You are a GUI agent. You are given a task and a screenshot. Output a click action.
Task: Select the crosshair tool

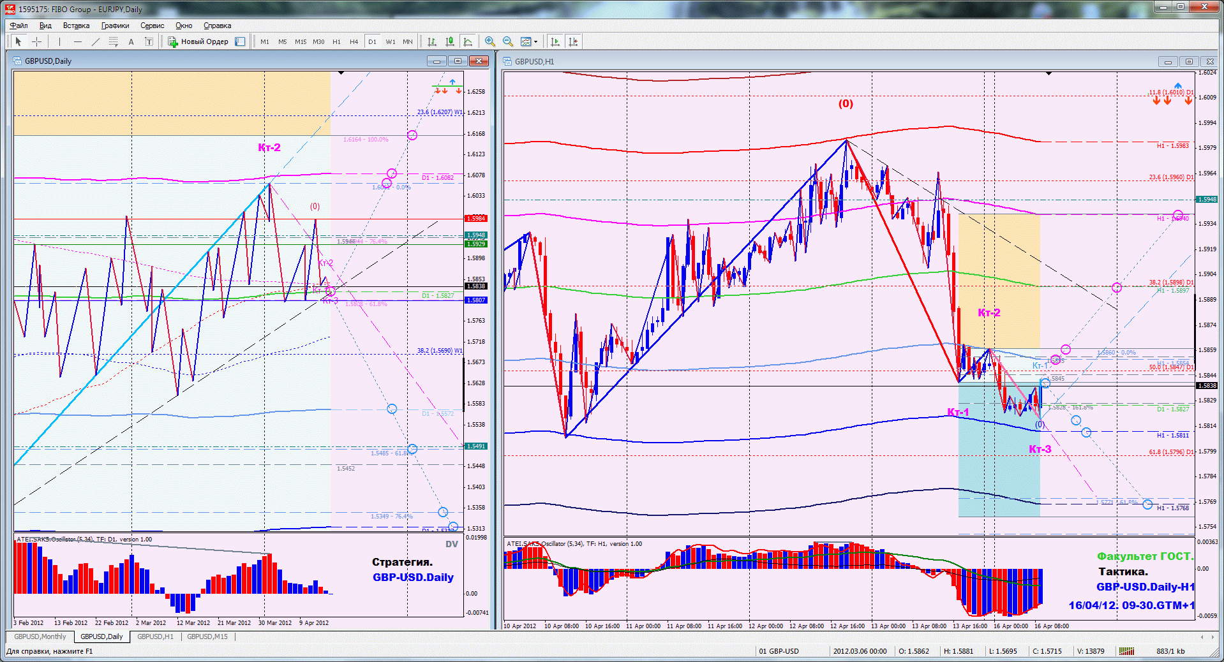tap(37, 41)
